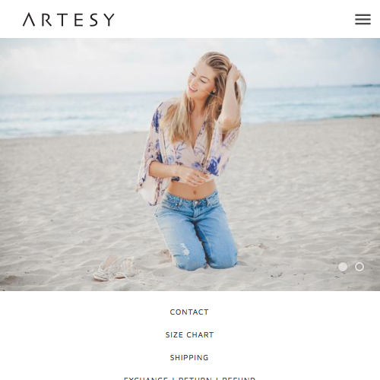Select the first slideshow dot indicator
The width and height of the screenshot is (380, 380).
343,267
